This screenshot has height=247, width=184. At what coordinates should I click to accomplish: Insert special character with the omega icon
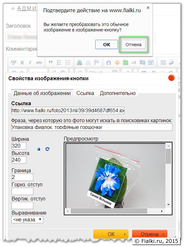(109, 63)
